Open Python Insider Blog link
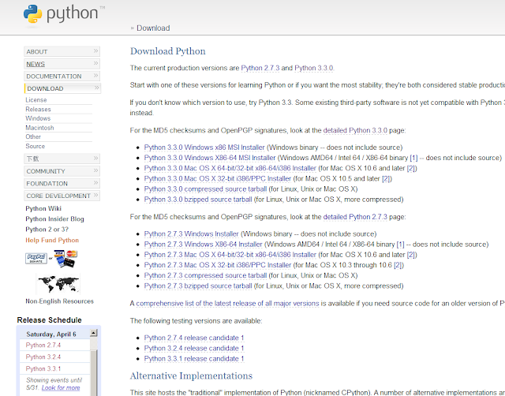Screen dimensions: 505x396 (54, 219)
